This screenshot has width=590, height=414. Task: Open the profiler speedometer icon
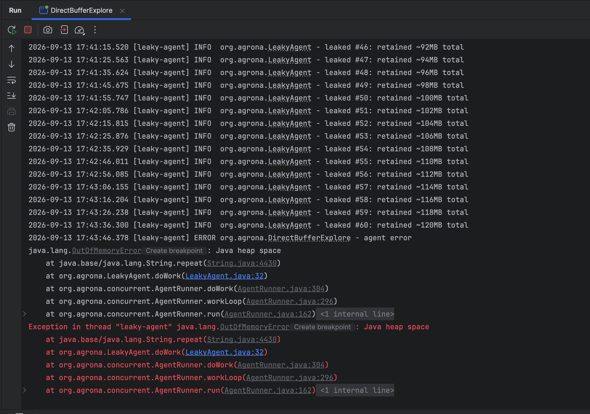coord(79,30)
